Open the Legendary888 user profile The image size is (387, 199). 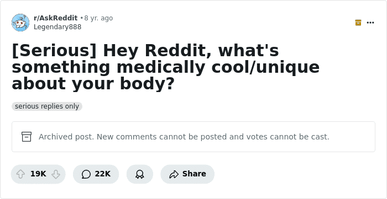click(x=57, y=27)
